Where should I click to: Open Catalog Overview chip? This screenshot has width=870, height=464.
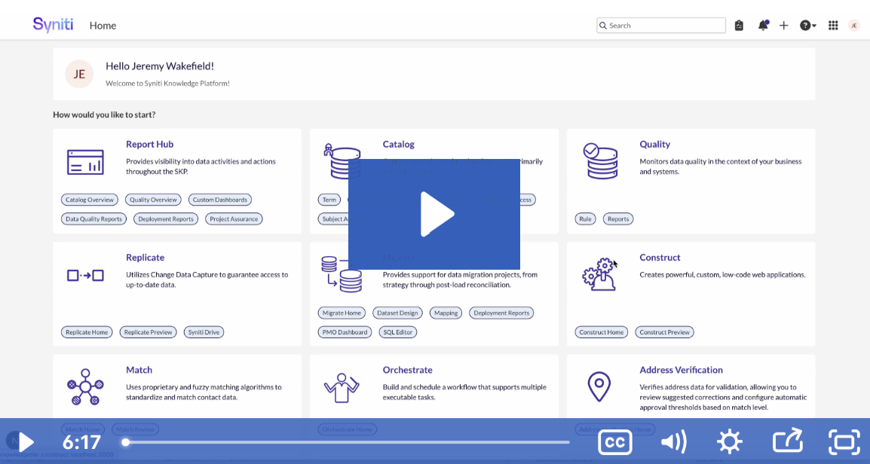click(89, 200)
